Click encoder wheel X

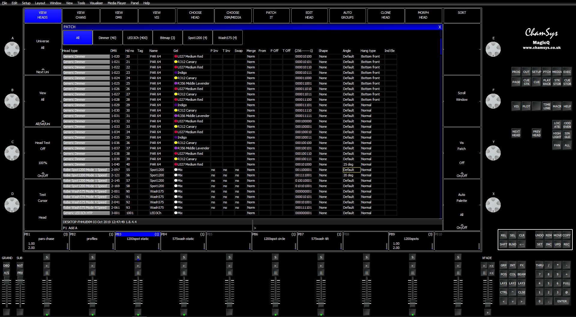493,205
